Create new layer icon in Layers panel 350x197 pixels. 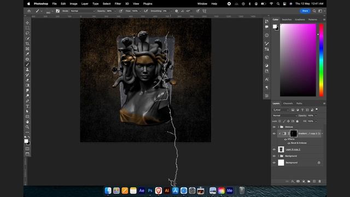[x=314, y=181]
